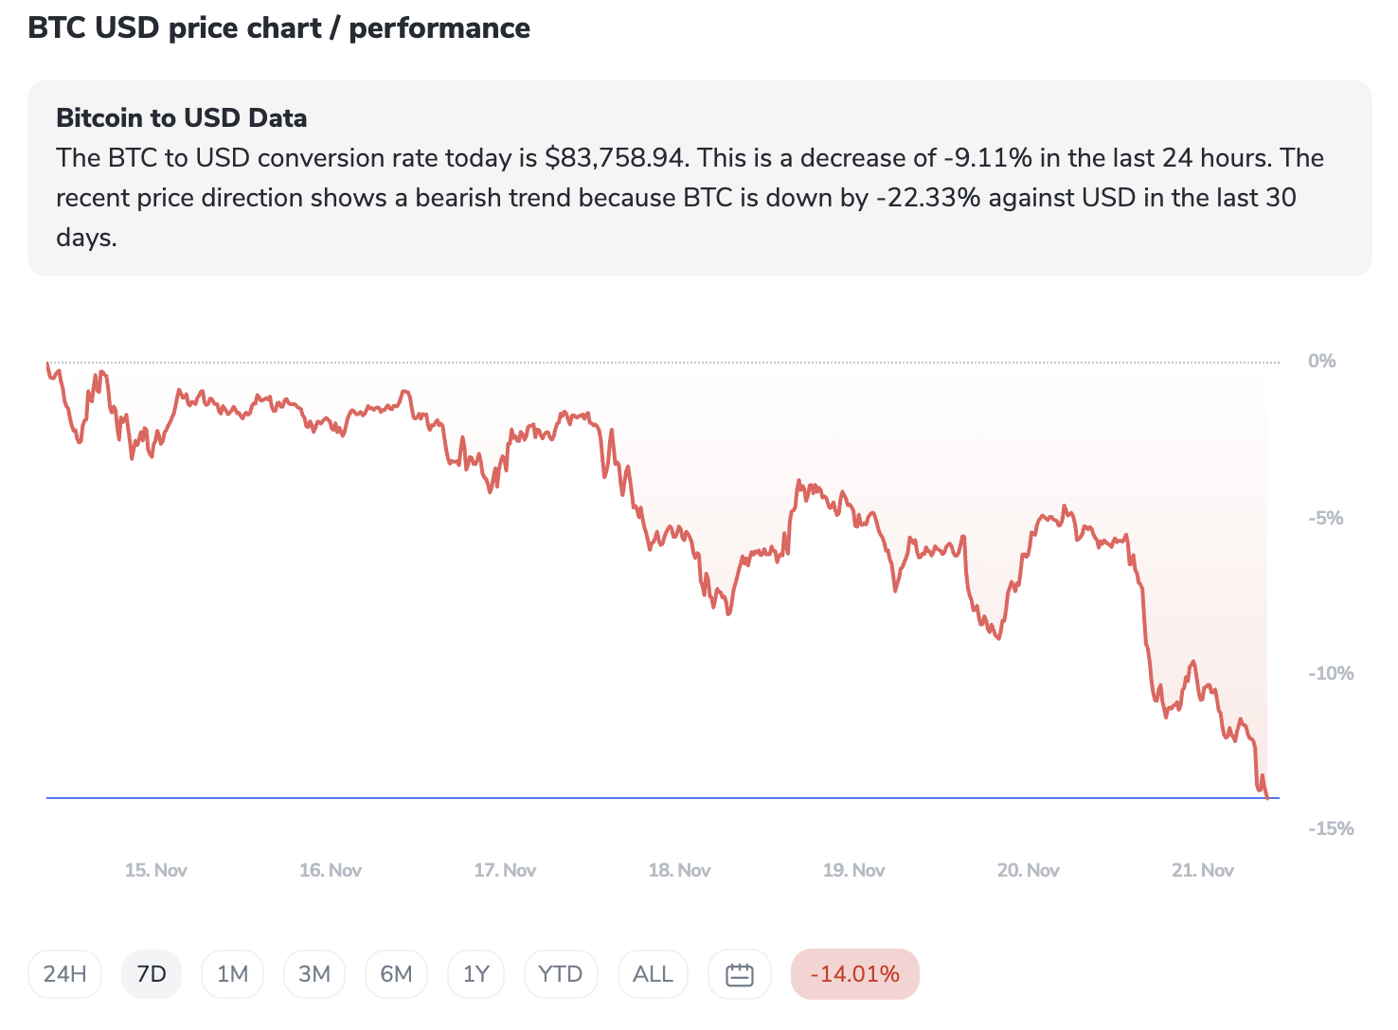Image resolution: width=1398 pixels, height=1030 pixels.
Task: Choose the 1M chart period
Action: coord(232,974)
